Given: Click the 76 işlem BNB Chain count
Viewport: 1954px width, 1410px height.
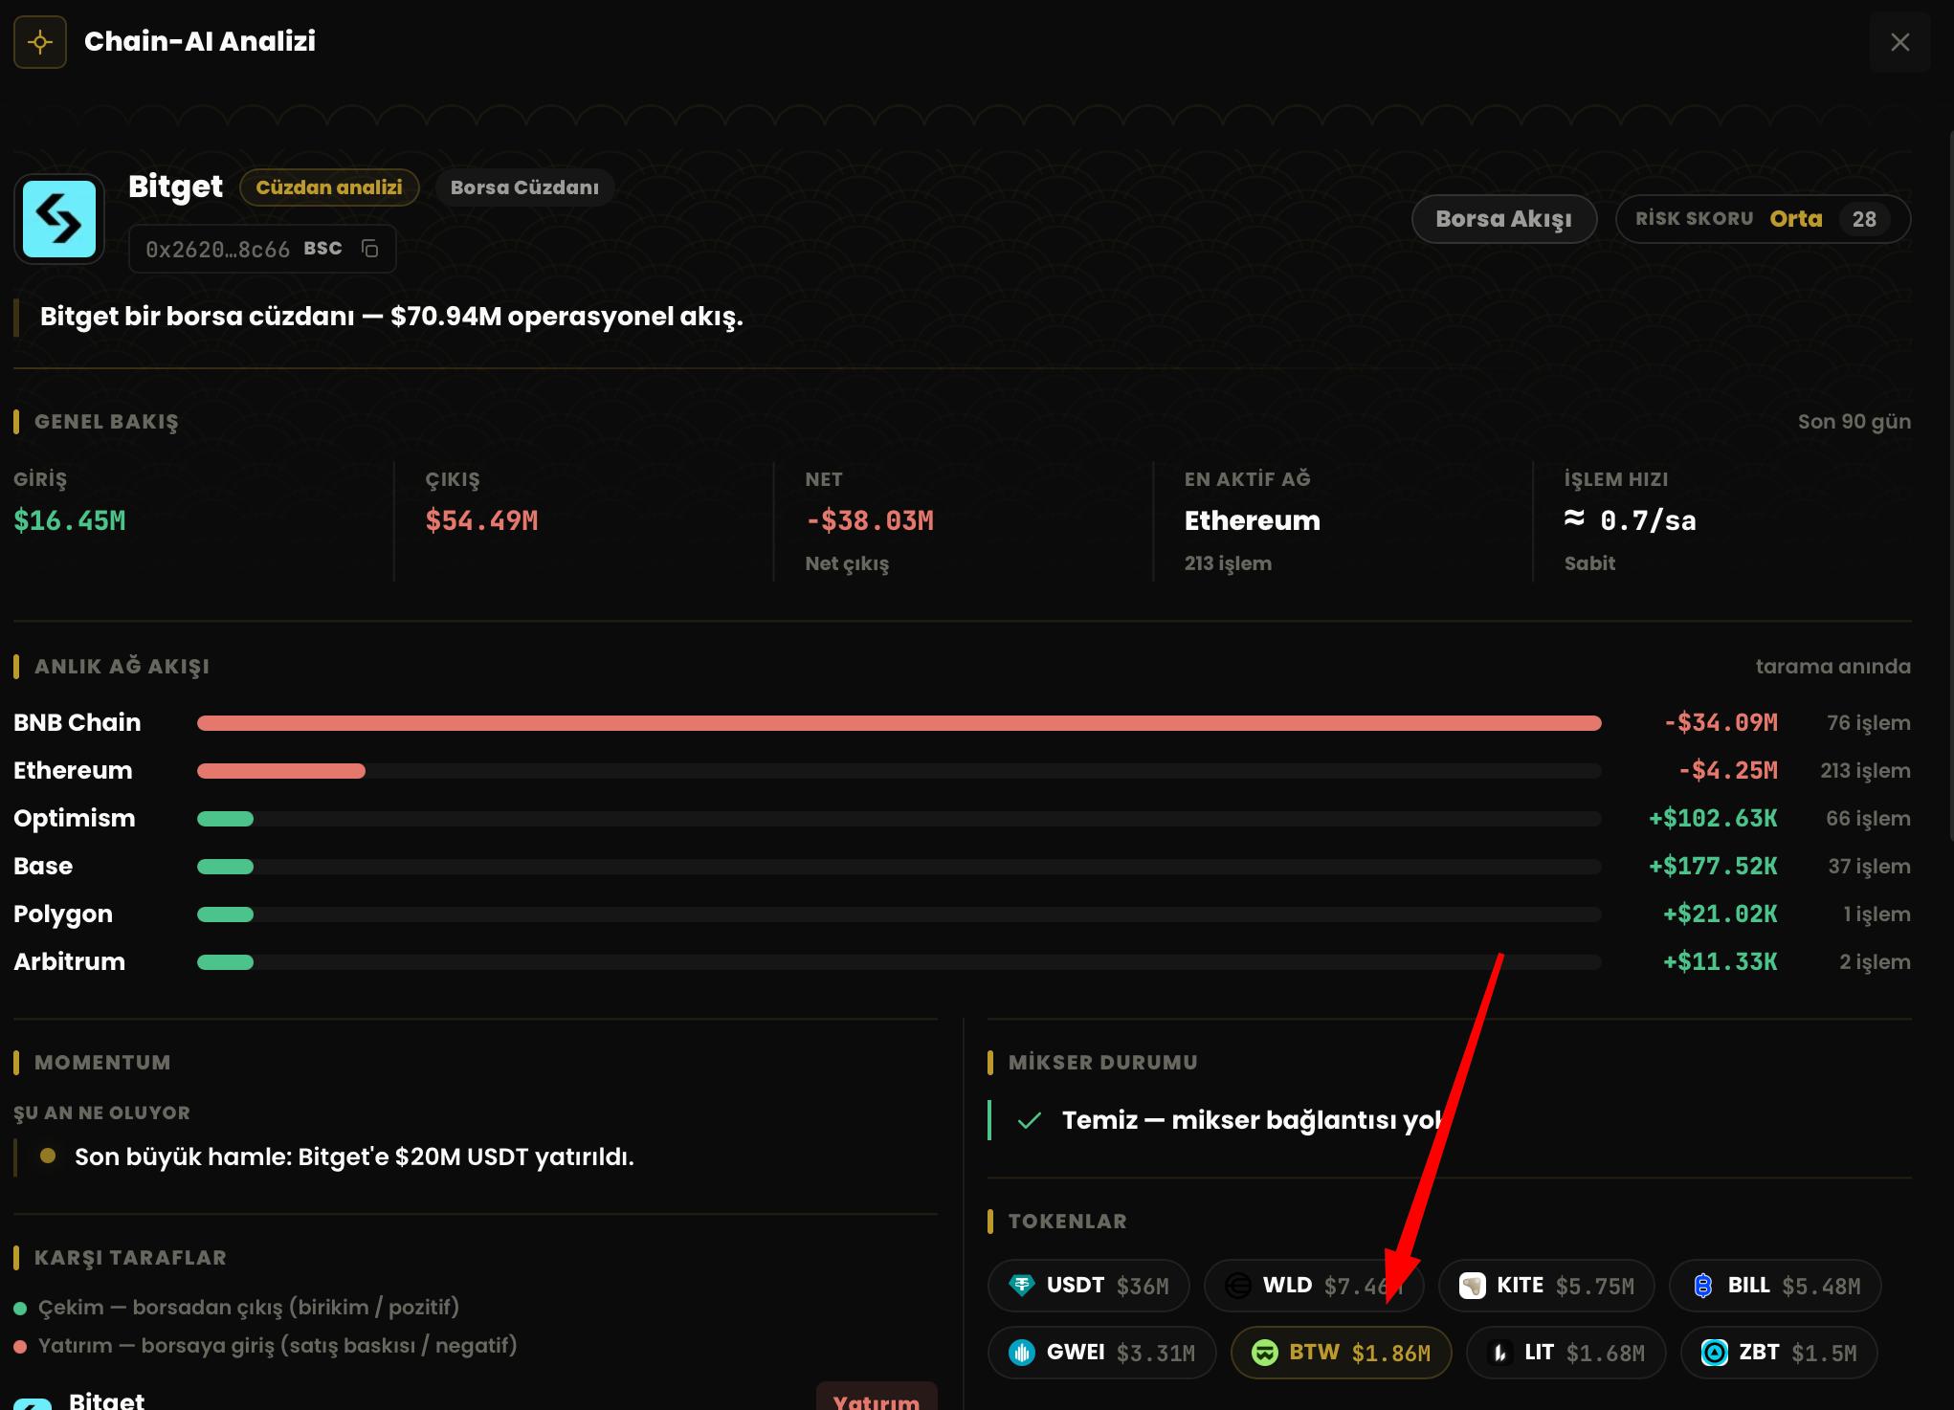Looking at the screenshot, I should click(1869, 723).
